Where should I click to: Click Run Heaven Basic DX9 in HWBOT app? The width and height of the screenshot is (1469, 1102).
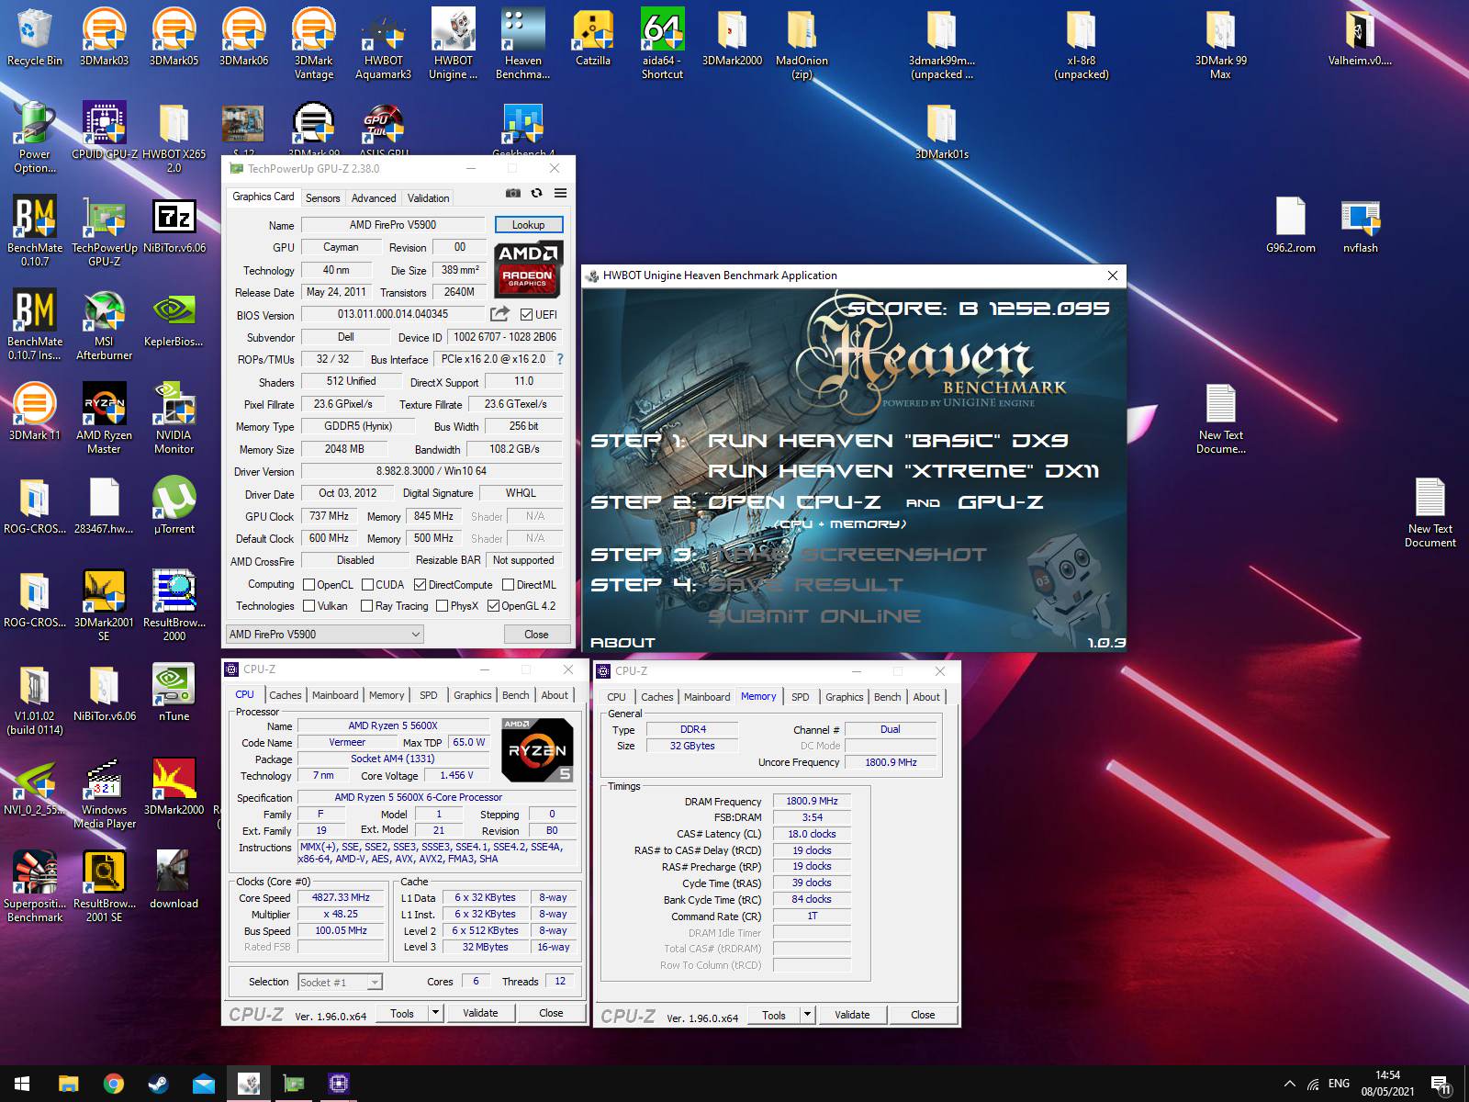[x=888, y=441]
